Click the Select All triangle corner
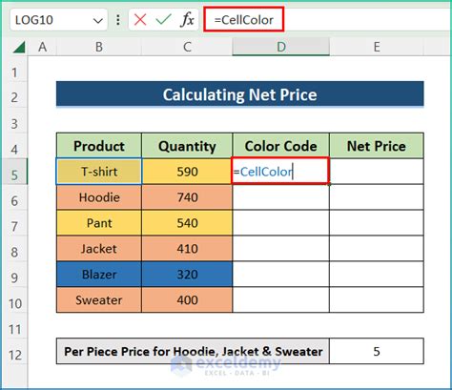 (19, 47)
